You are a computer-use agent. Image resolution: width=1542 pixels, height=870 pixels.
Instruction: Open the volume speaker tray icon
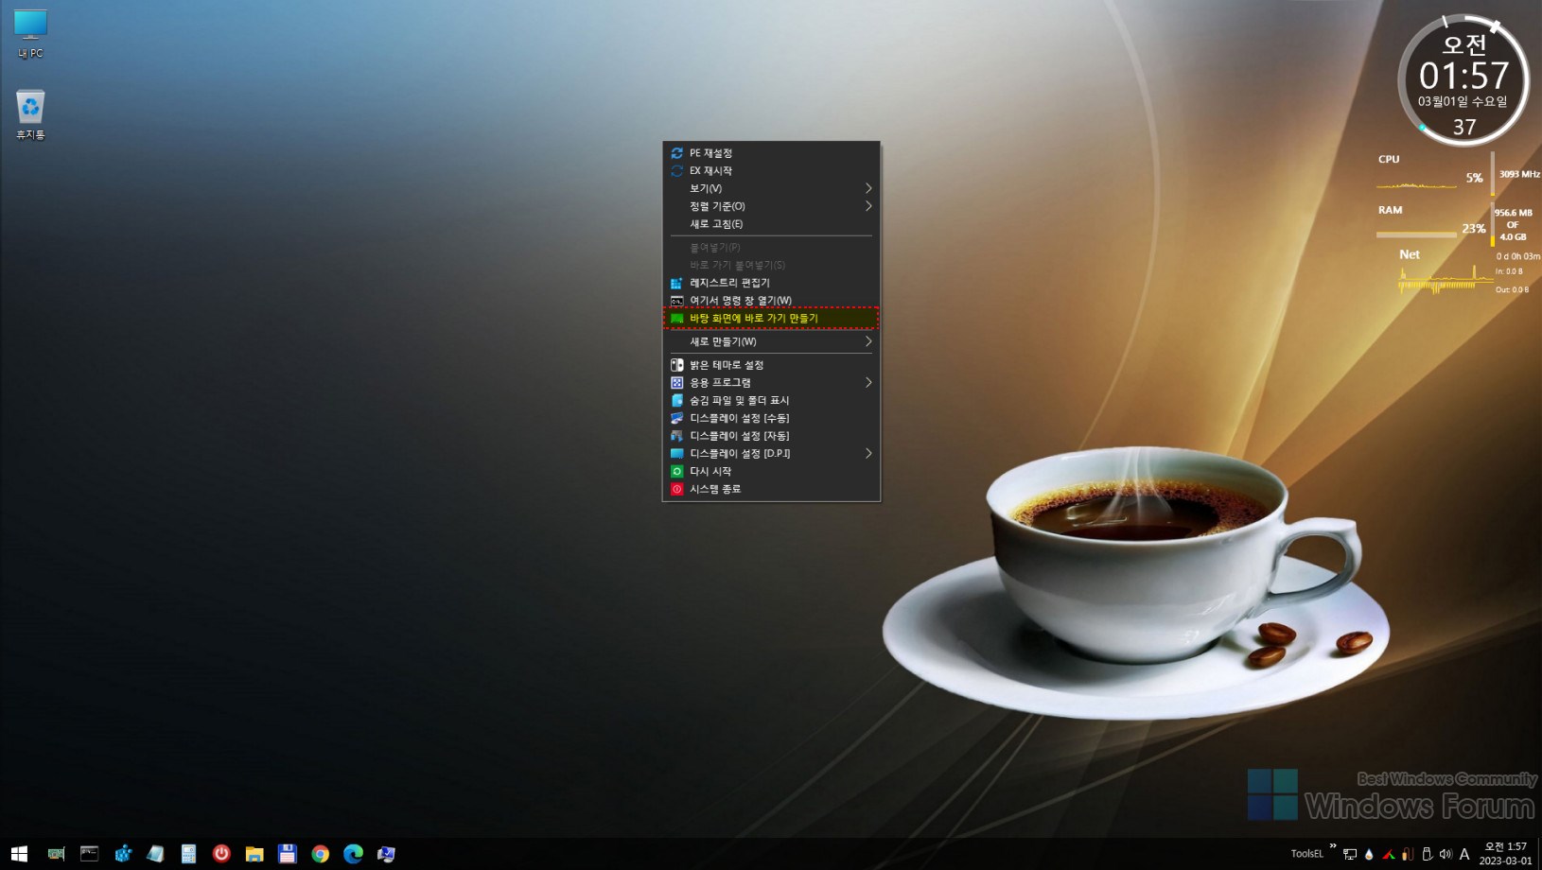1446,855
